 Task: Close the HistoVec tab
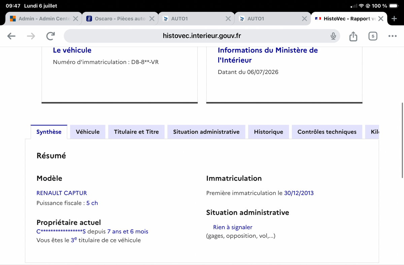click(381, 19)
